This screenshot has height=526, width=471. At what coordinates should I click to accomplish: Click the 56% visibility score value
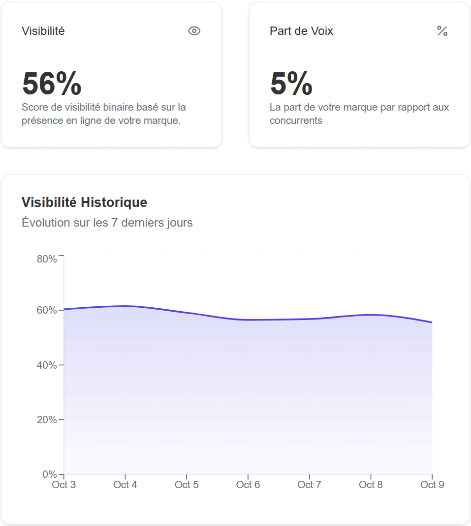pyautogui.click(x=52, y=84)
